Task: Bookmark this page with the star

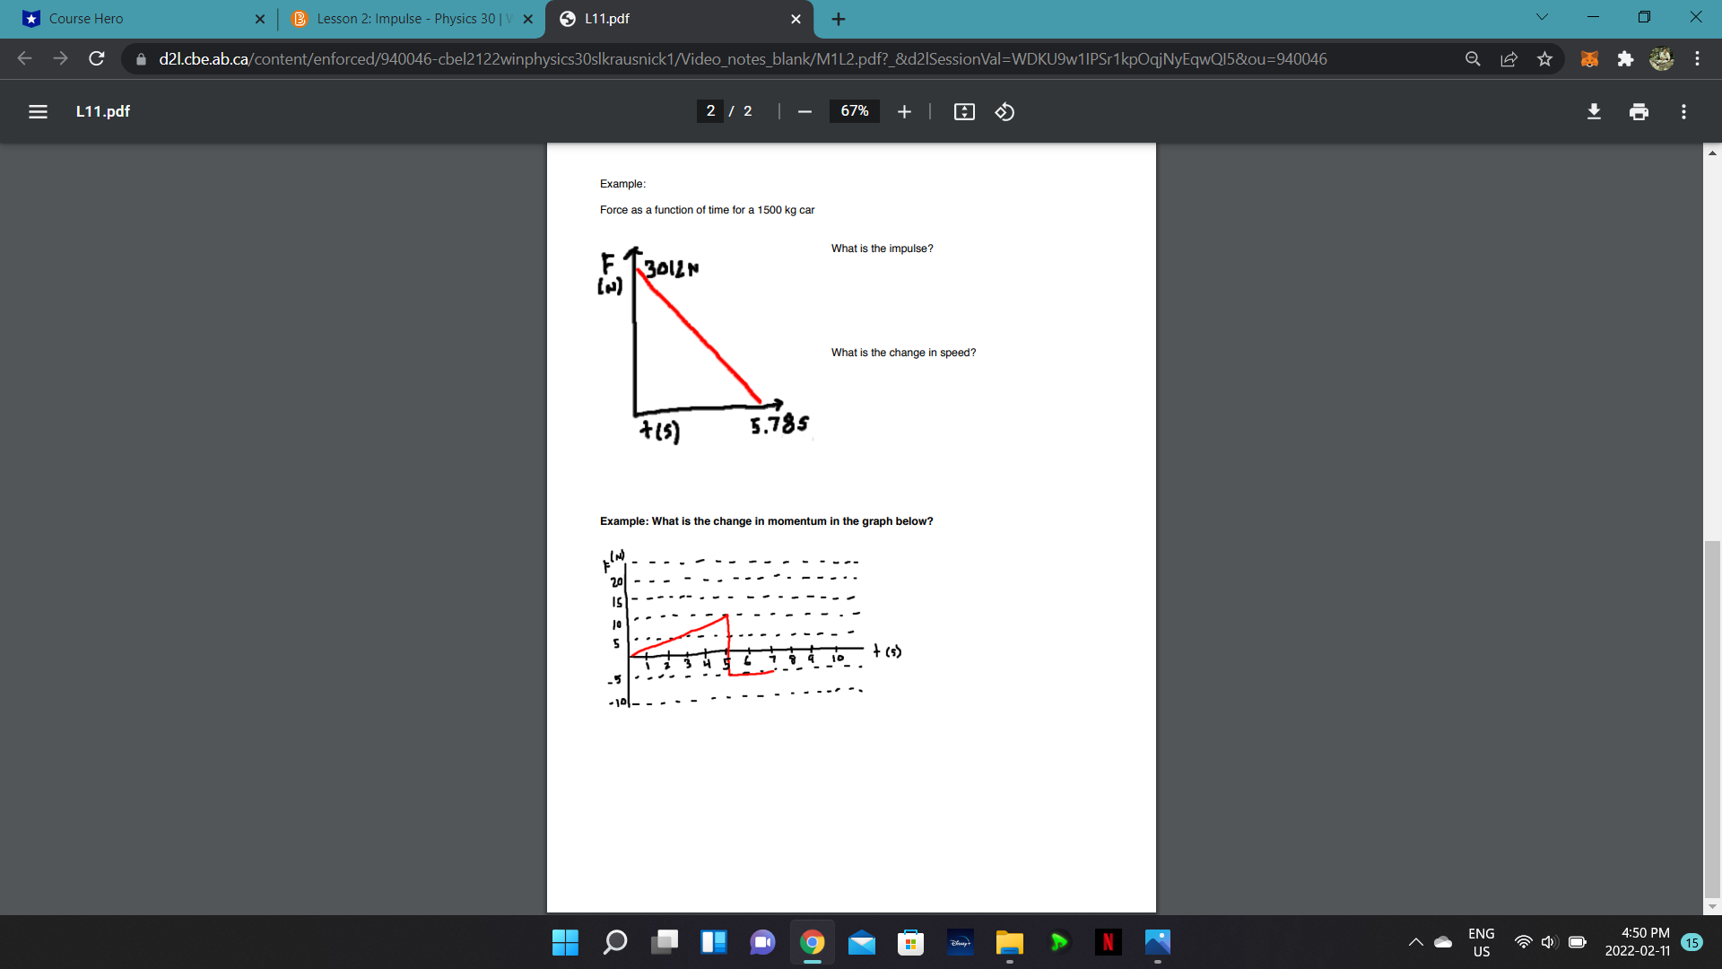Action: coord(1545,58)
